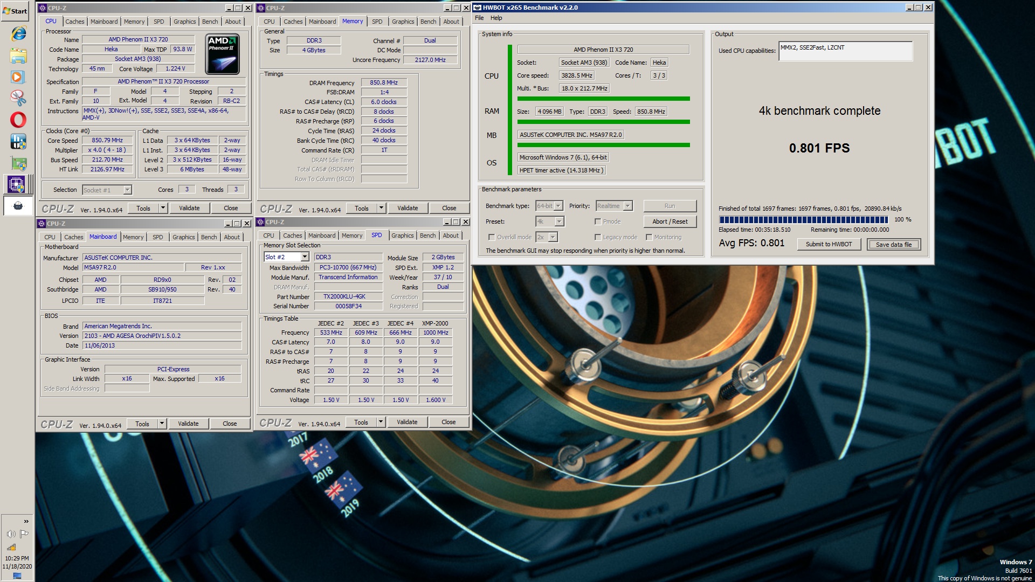Click the Start button

click(15, 11)
